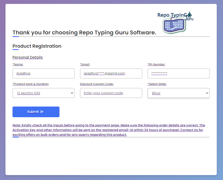Click the Product Registration heading
Image resolution: width=223 pixels, height=180 pixels.
click(x=37, y=46)
